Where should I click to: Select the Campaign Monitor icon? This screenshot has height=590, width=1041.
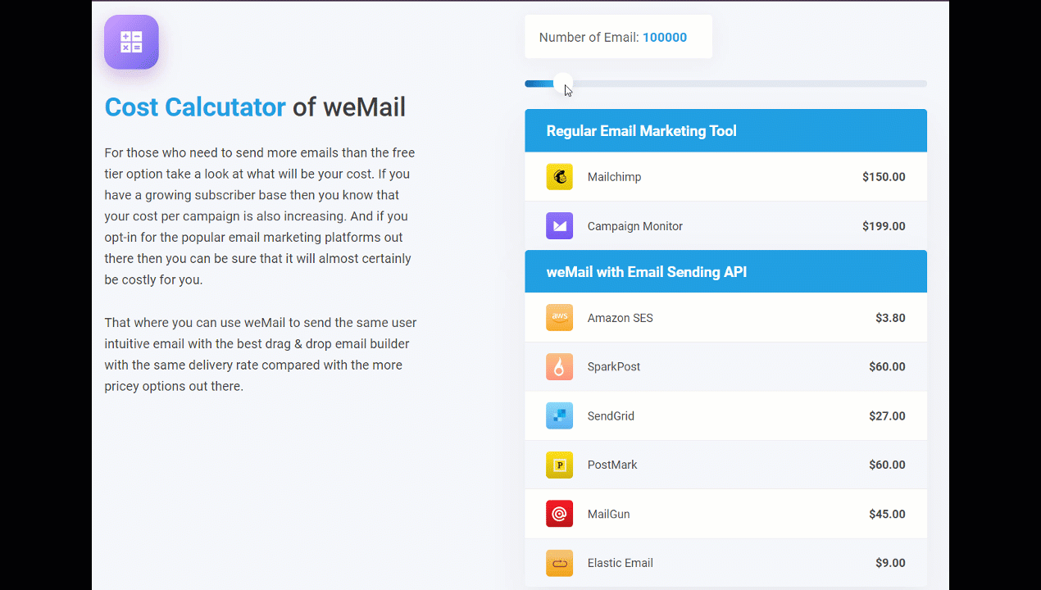coord(559,225)
